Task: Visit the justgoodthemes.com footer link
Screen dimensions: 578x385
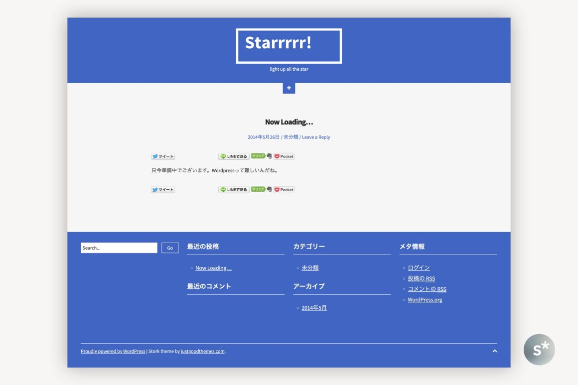Action: (x=202, y=351)
